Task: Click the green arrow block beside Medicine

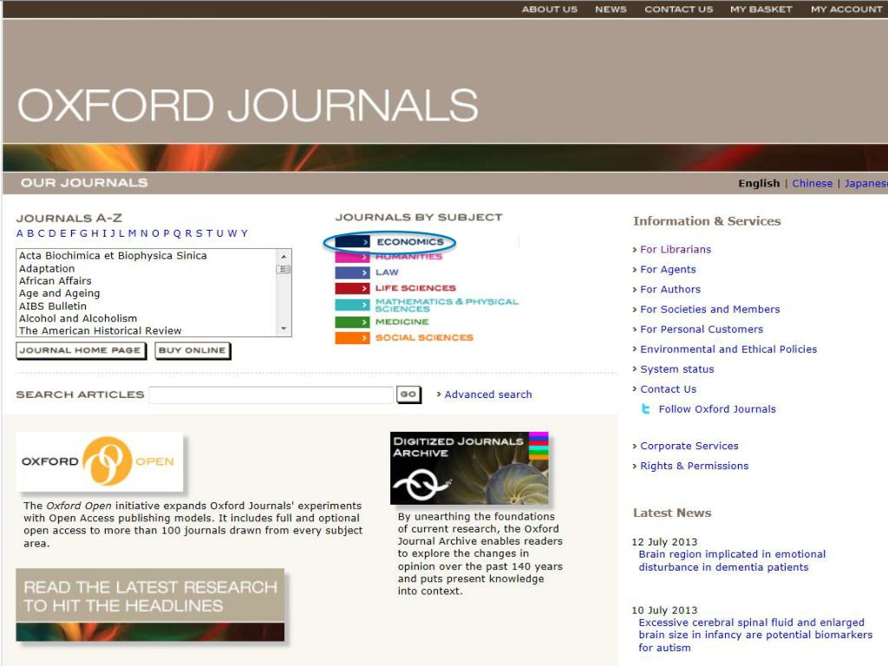Action: pyautogui.click(x=352, y=323)
